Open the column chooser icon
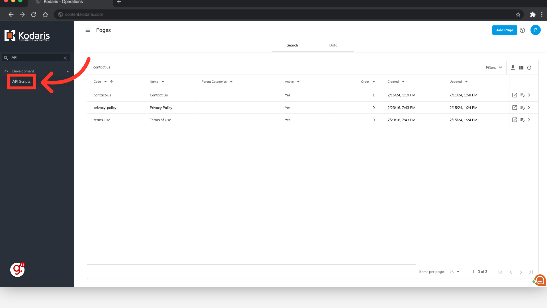 pyautogui.click(x=521, y=68)
